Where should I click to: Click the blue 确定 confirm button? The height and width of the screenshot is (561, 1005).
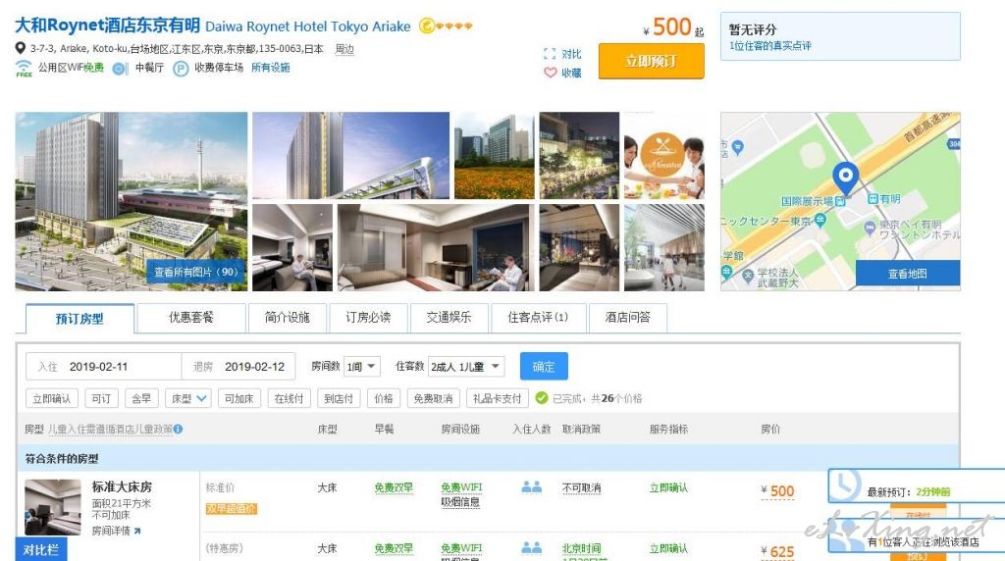tap(544, 367)
